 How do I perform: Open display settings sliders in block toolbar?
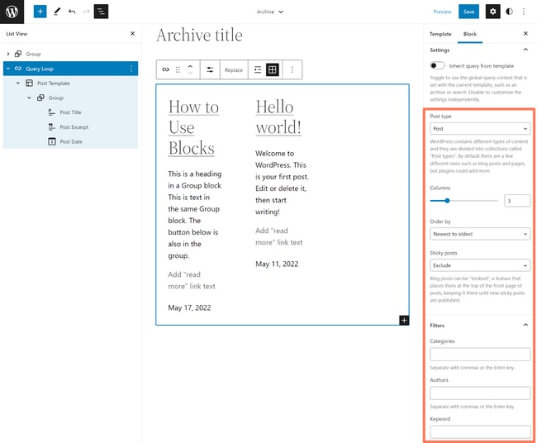click(210, 70)
